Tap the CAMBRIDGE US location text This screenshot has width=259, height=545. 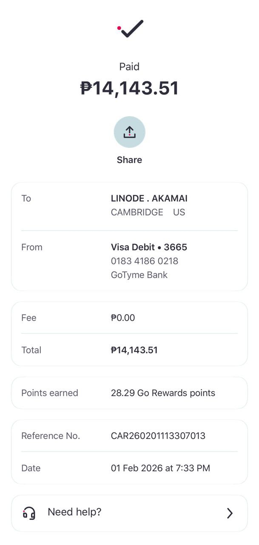(x=148, y=212)
